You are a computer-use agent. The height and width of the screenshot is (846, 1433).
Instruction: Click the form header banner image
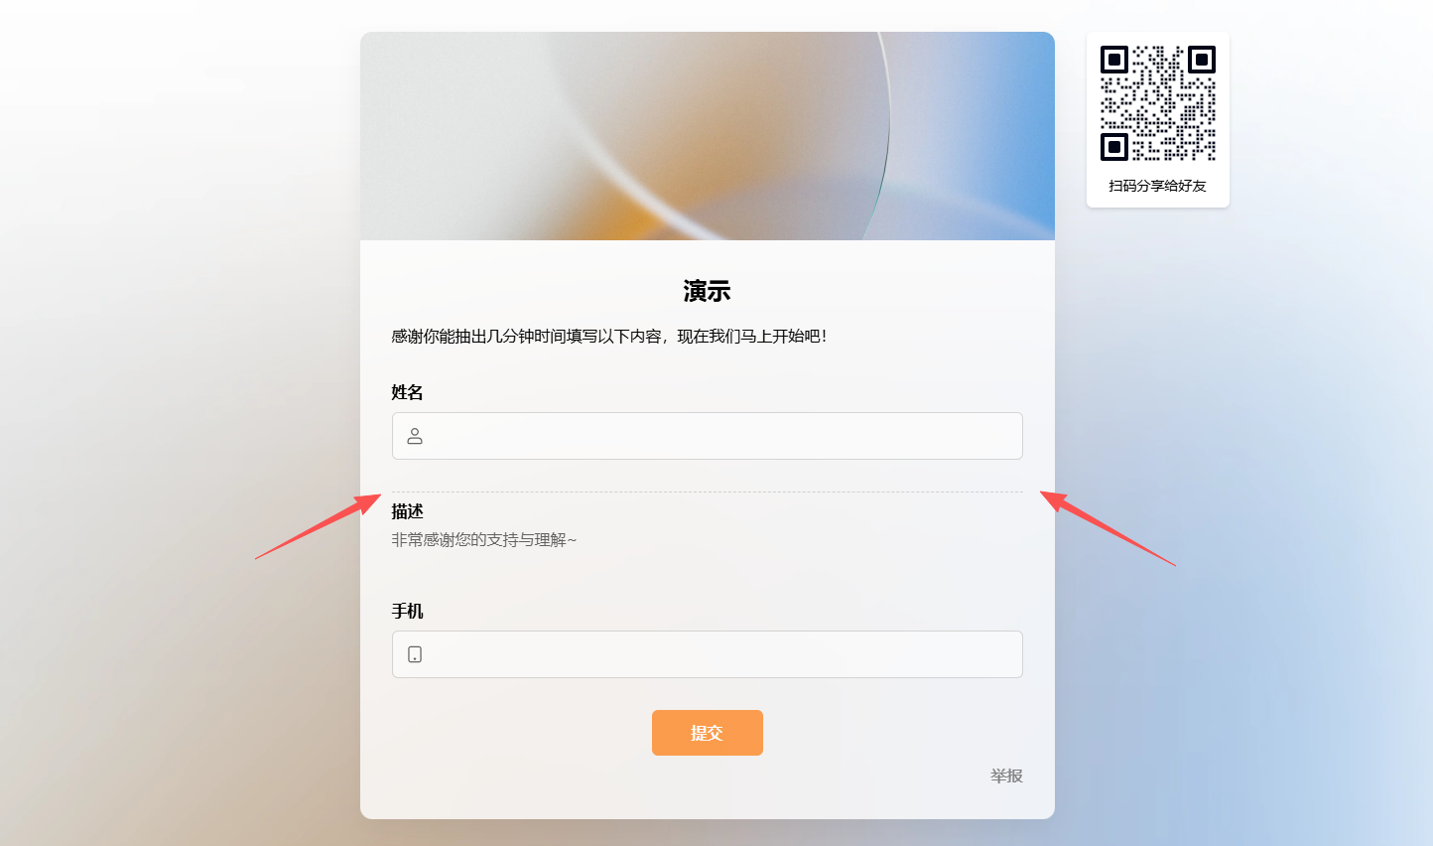[x=708, y=136]
